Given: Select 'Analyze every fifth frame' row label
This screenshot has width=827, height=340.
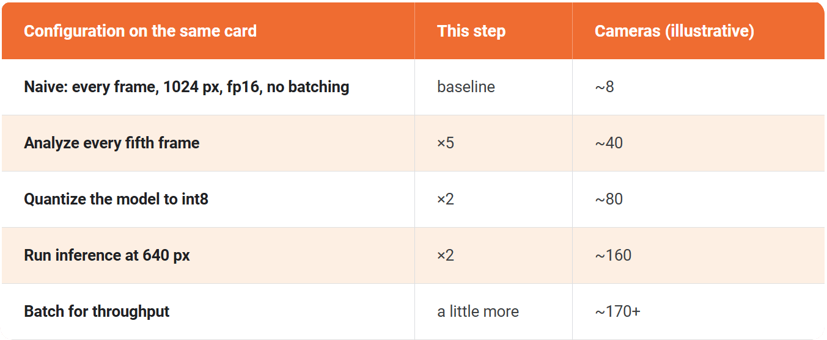Looking at the screenshot, I should click(x=112, y=143).
